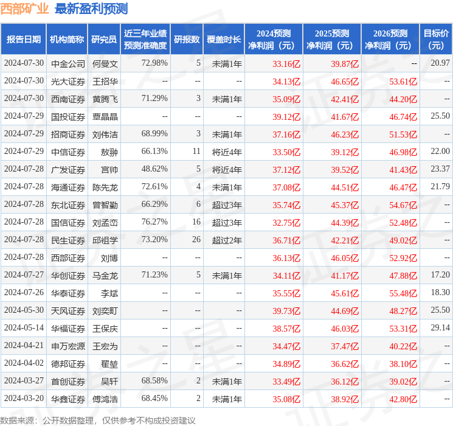
Task: Click the 目标价 column header
Action: [x=436, y=40]
